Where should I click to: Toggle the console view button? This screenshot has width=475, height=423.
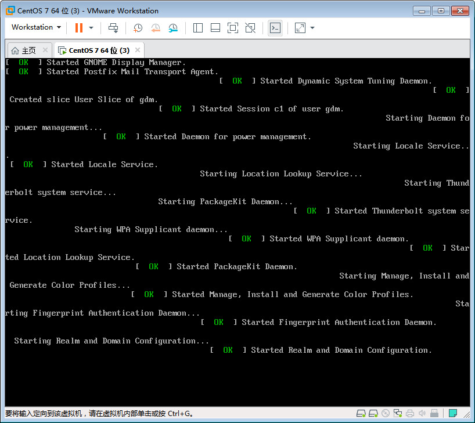click(275, 27)
